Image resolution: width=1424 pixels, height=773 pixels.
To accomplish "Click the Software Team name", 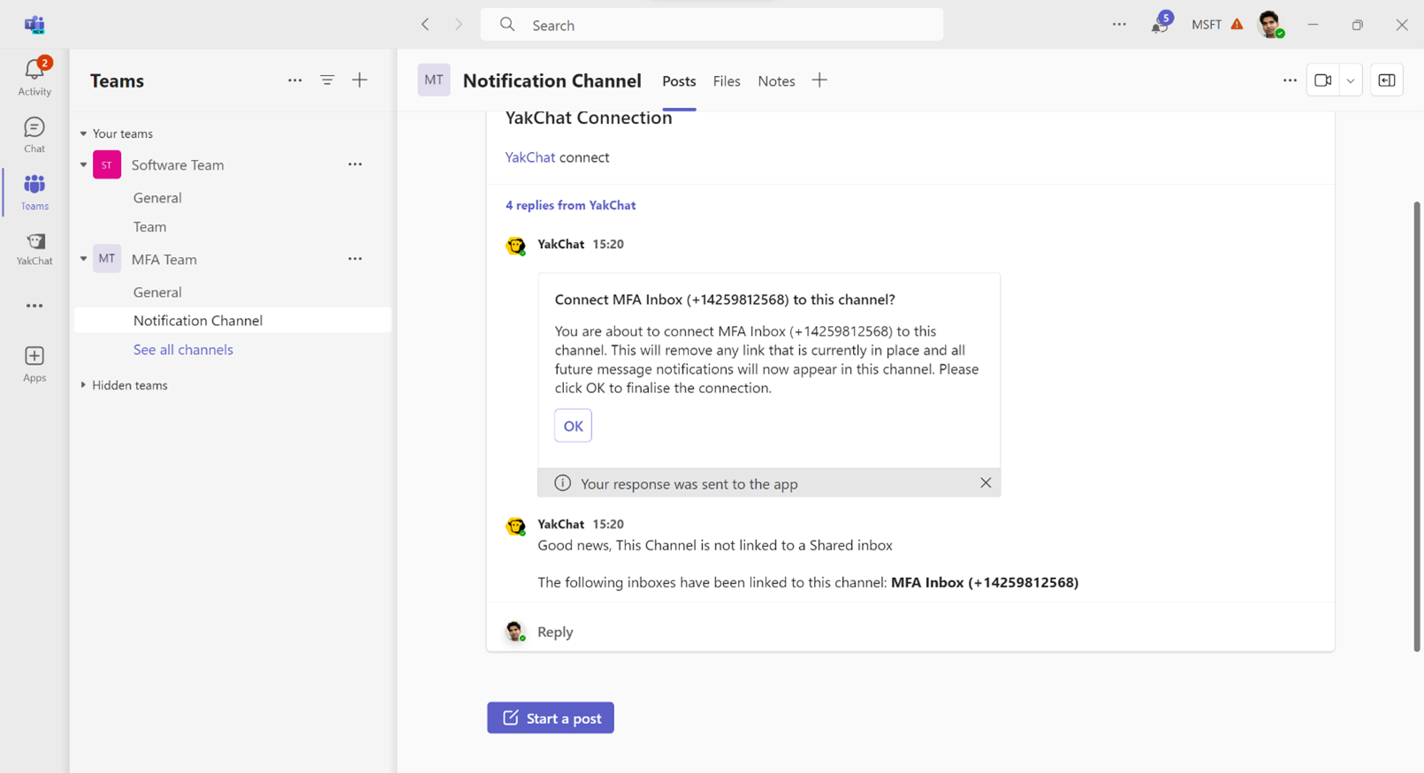I will click(178, 165).
